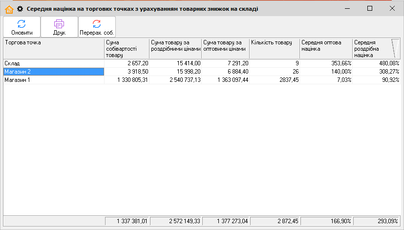Click the sort arrow in last column header

click(x=395, y=49)
